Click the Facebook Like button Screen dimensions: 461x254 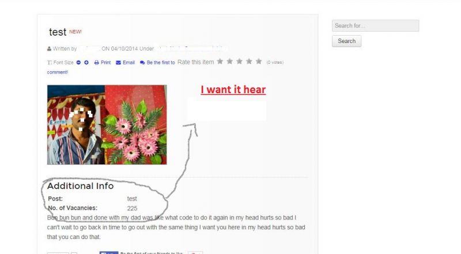109,252
